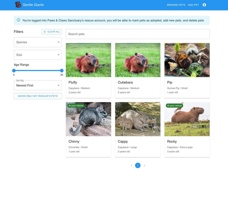Screen dimensions: 228x197
Task: Select page 1 in pagination
Action: (138, 166)
